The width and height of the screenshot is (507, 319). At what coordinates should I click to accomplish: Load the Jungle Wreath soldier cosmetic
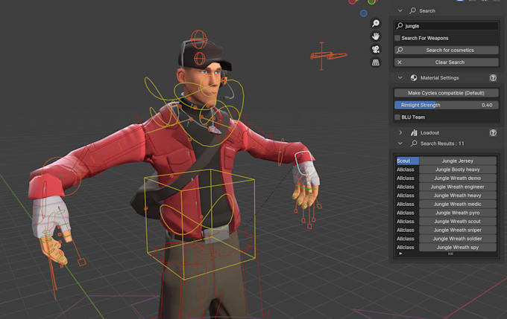[458, 239]
